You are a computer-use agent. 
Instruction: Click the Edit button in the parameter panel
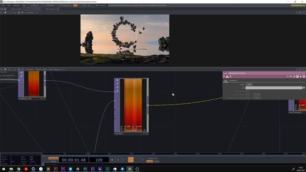click(x=249, y=85)
